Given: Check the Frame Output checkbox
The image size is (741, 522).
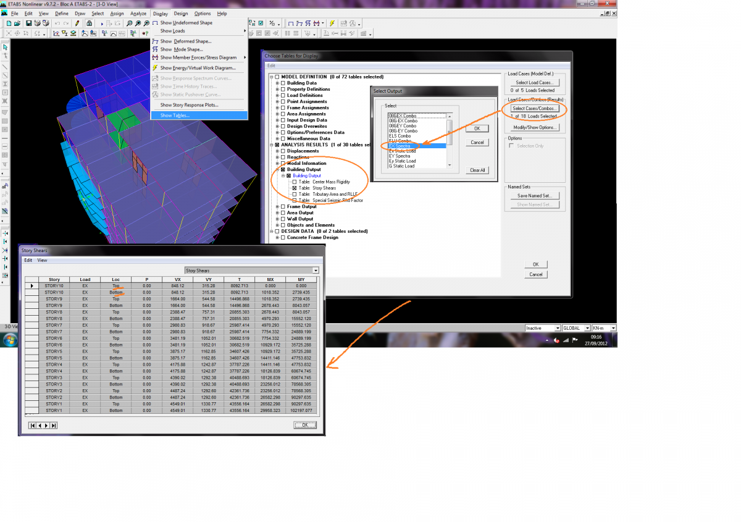Looking at the screenshot, I should click(x=283, y=206).
